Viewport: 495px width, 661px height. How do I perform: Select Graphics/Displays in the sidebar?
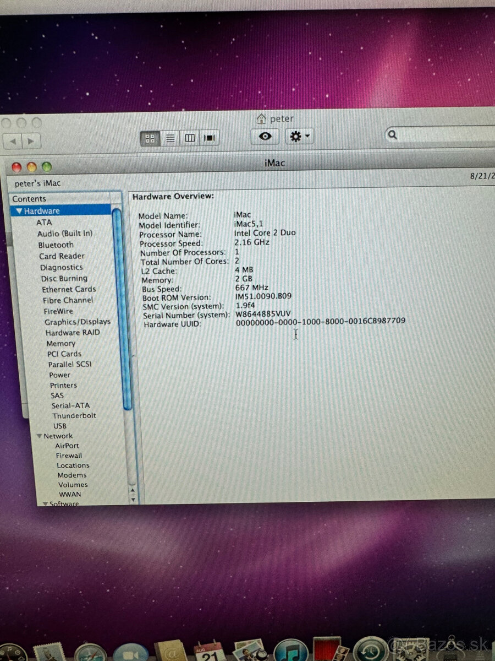[78, 321]
